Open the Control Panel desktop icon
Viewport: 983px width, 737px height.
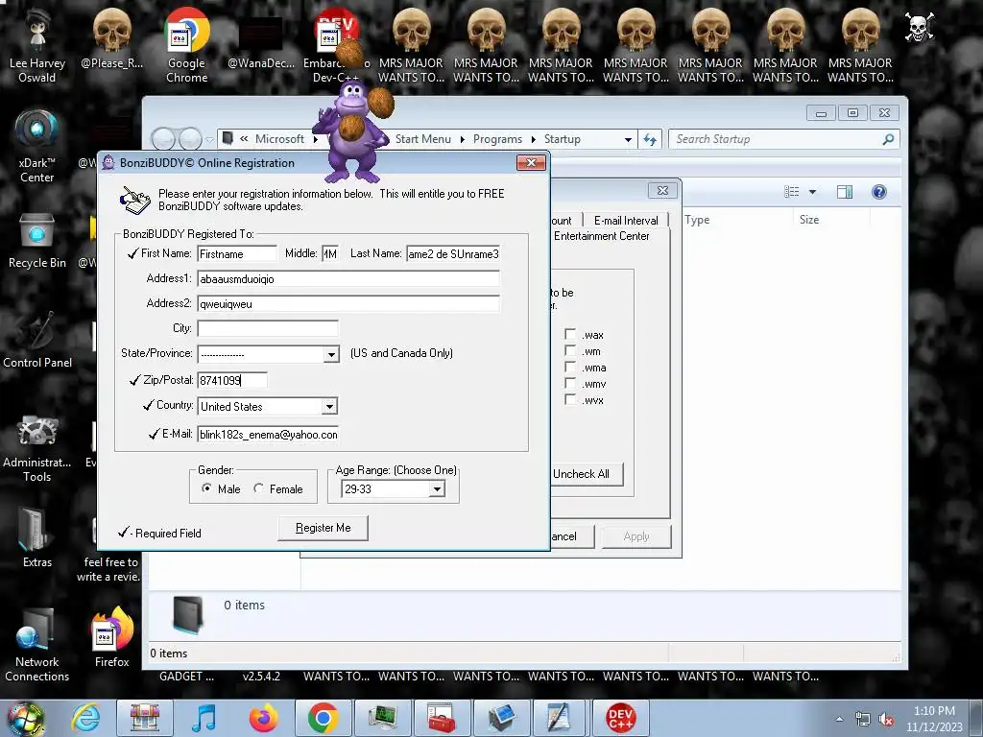pyautogui.click(x=37, y=340)
